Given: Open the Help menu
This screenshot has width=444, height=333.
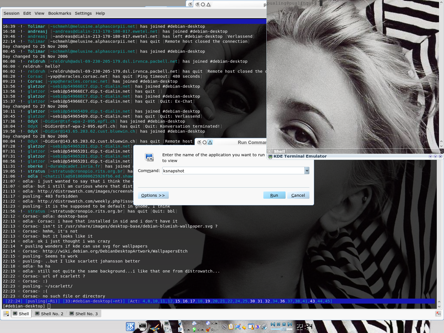Looking at the screenshot, I should (x=100, y=13).
